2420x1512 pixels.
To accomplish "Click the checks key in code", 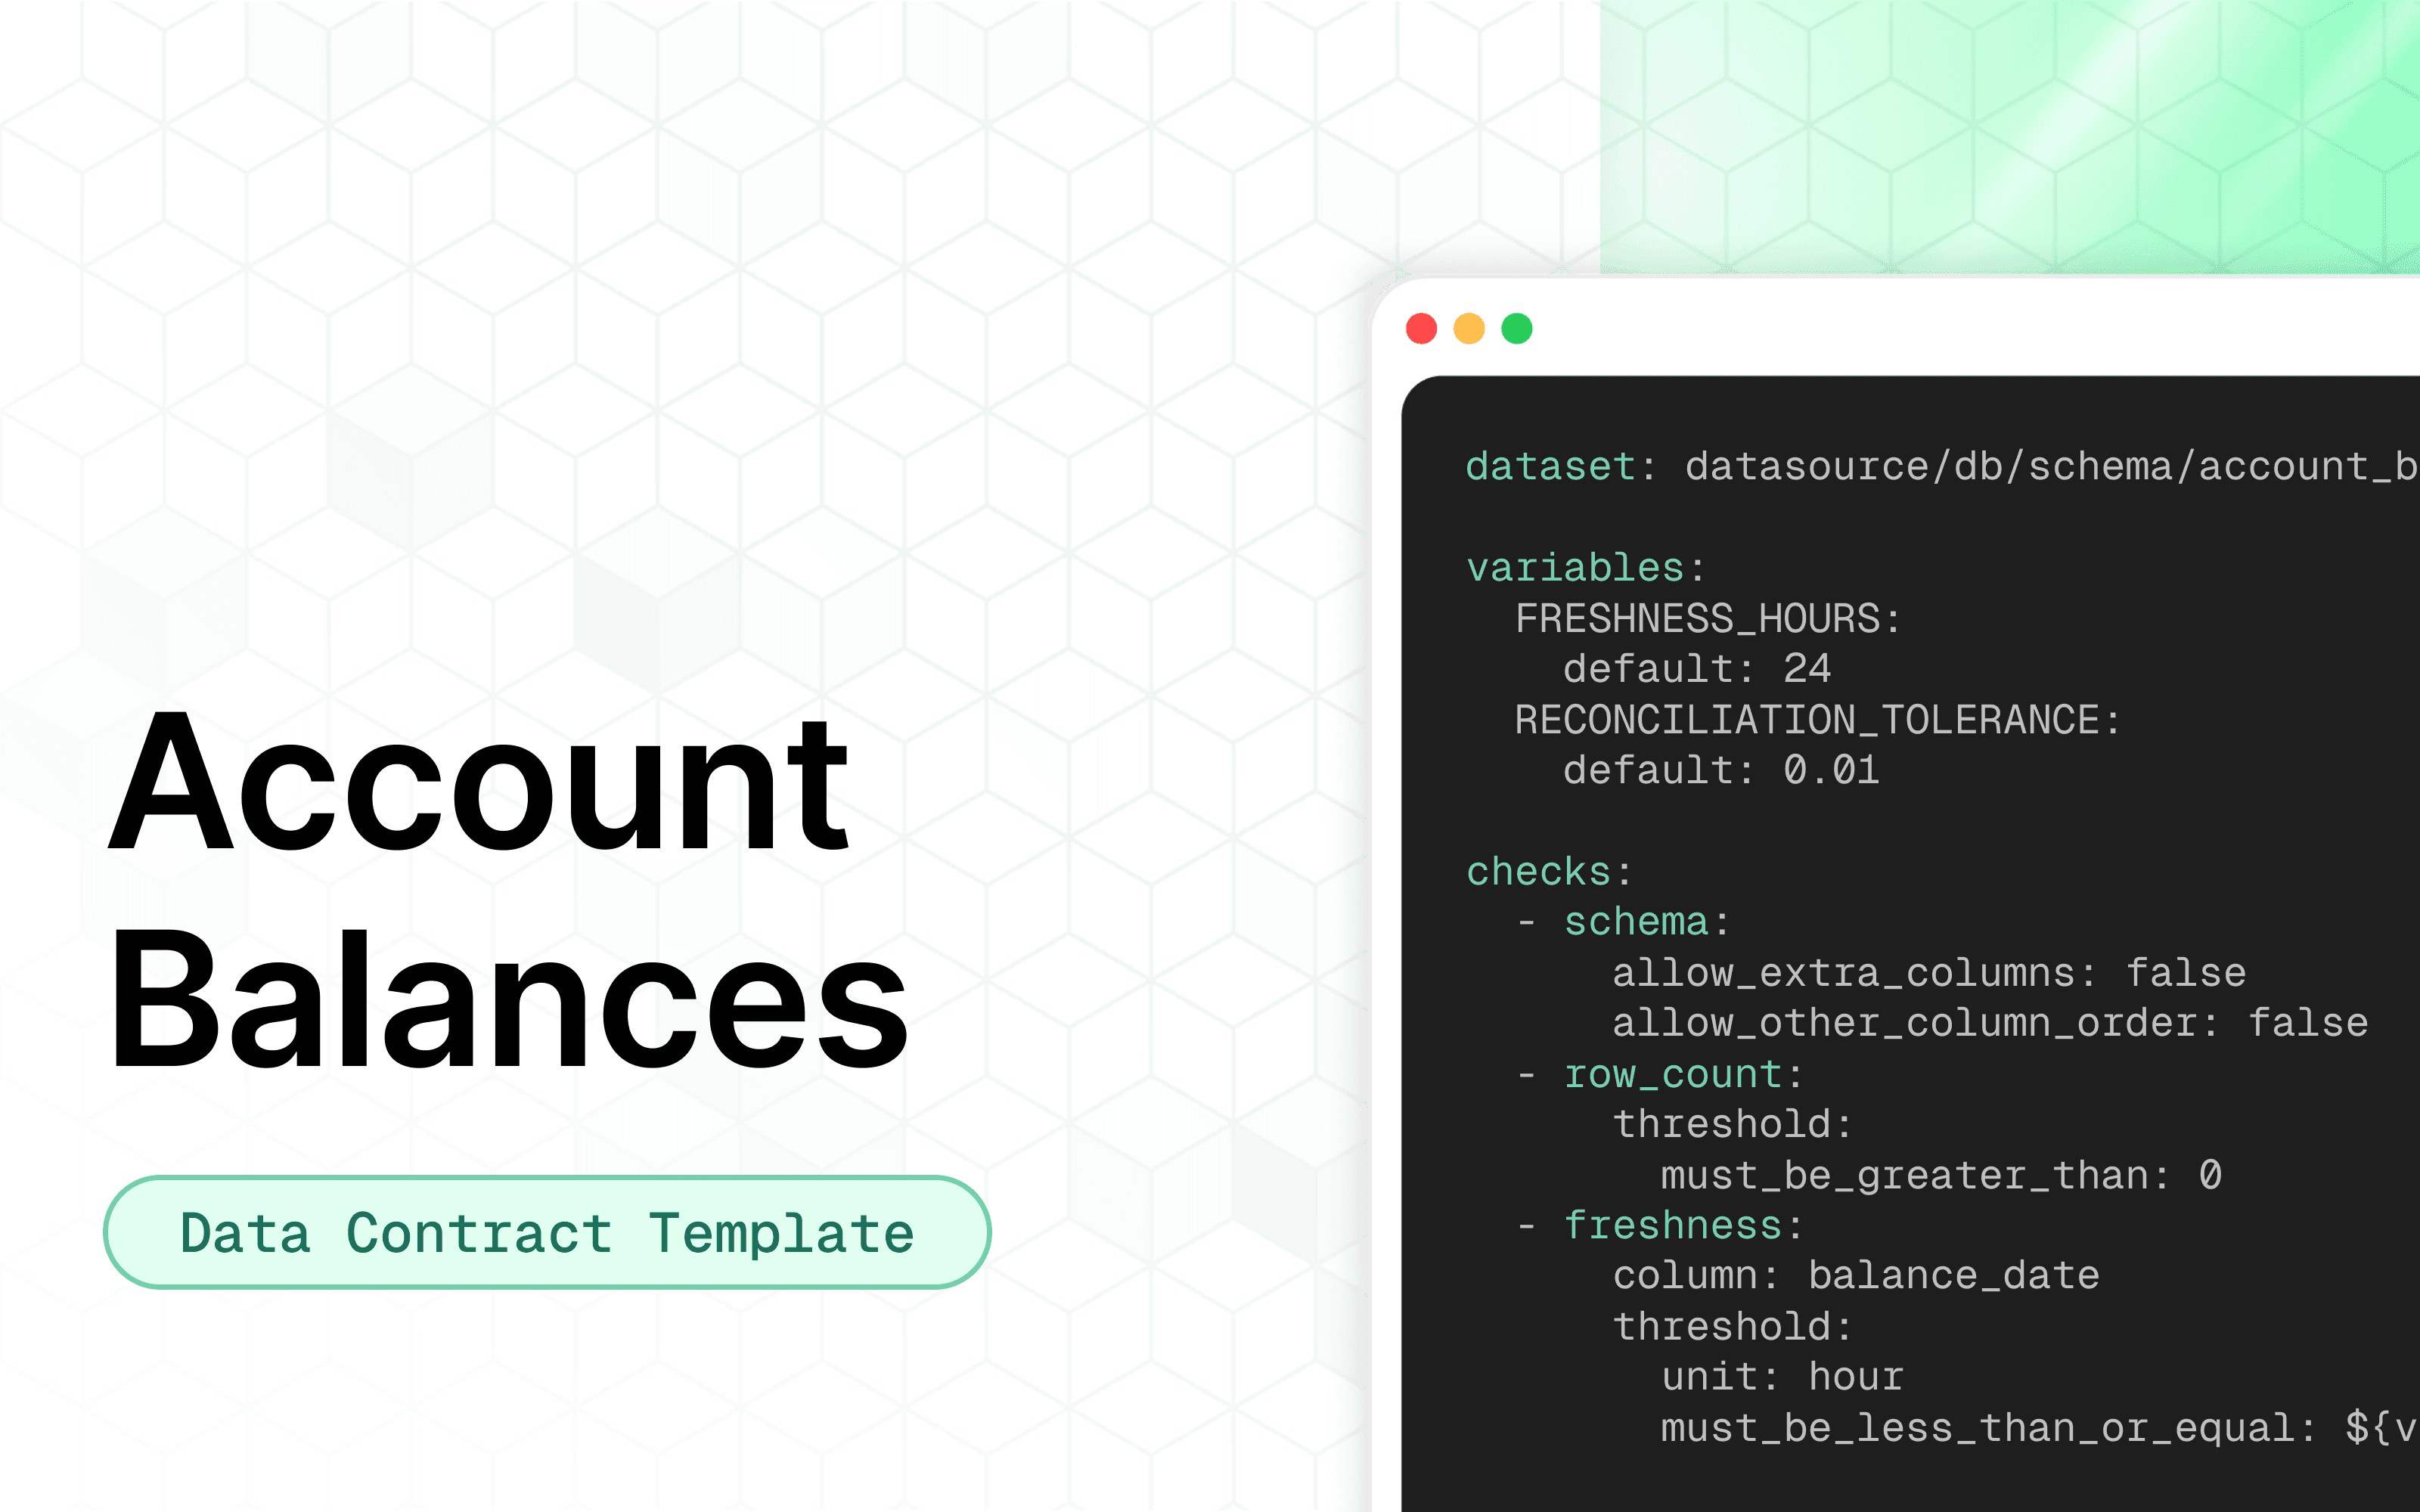I will [x=1539, y=871].
